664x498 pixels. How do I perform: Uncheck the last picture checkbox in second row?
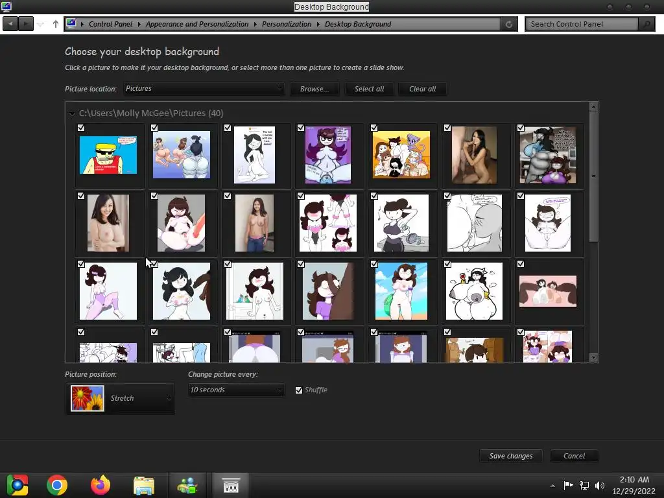(x=521, y=196)
